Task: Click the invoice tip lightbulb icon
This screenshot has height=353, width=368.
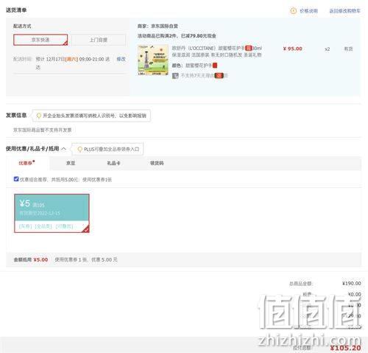Action: [x=38, y=116]
